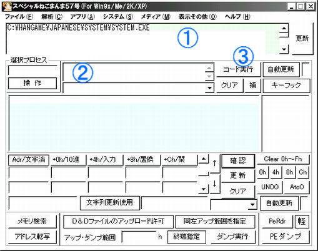This screenshot has height=251, width=318.
Task: Click the キーフック button
Action: point(286,85)
